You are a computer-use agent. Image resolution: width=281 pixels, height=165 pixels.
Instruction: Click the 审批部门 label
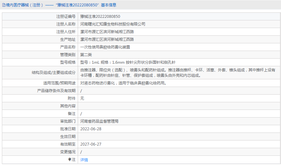[68, 121]
